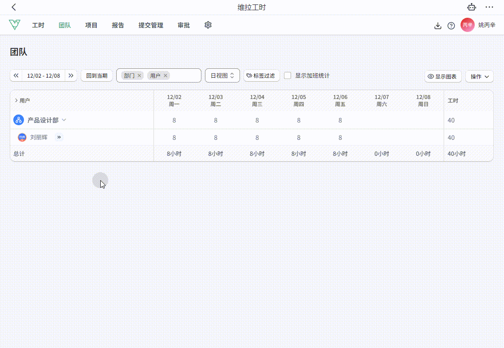Click the 12/03 total 8小时
504x348 pixels.
click(x=216, y=154)
